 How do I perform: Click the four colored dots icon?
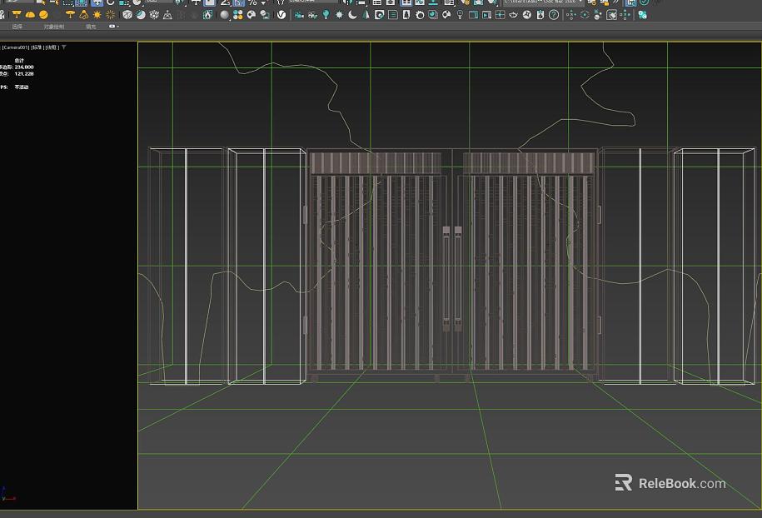click(x=237, y=15)
